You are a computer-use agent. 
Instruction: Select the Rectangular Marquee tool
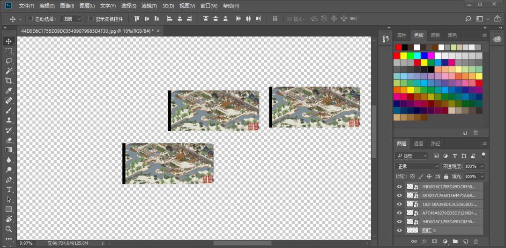pyautogui.click(x=9, y=51)
